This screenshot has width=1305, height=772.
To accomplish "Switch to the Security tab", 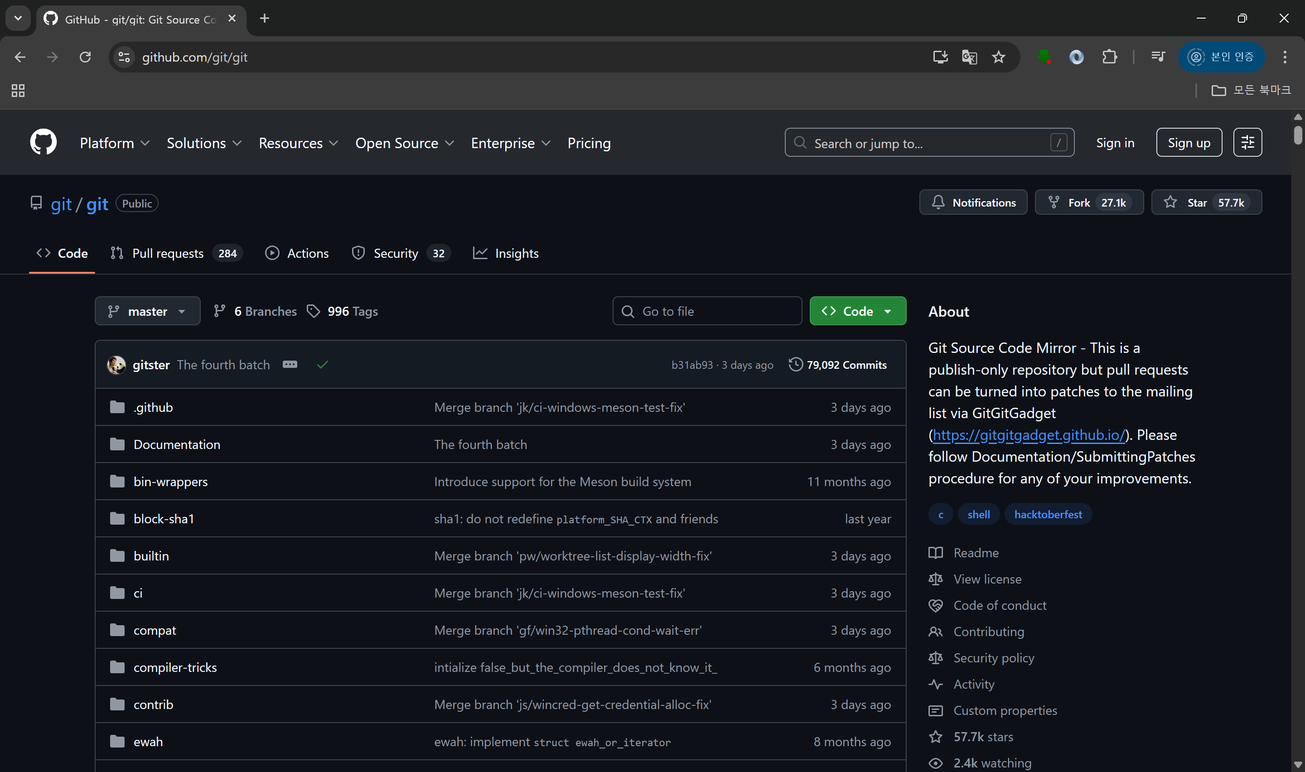I will coord(401,253).
